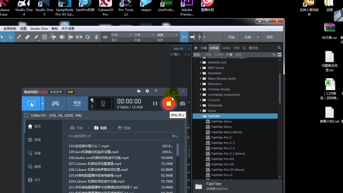Click the microphone macro icon next to Q
Viewport: 343px width, 193px height.
(x=96, y=37)
